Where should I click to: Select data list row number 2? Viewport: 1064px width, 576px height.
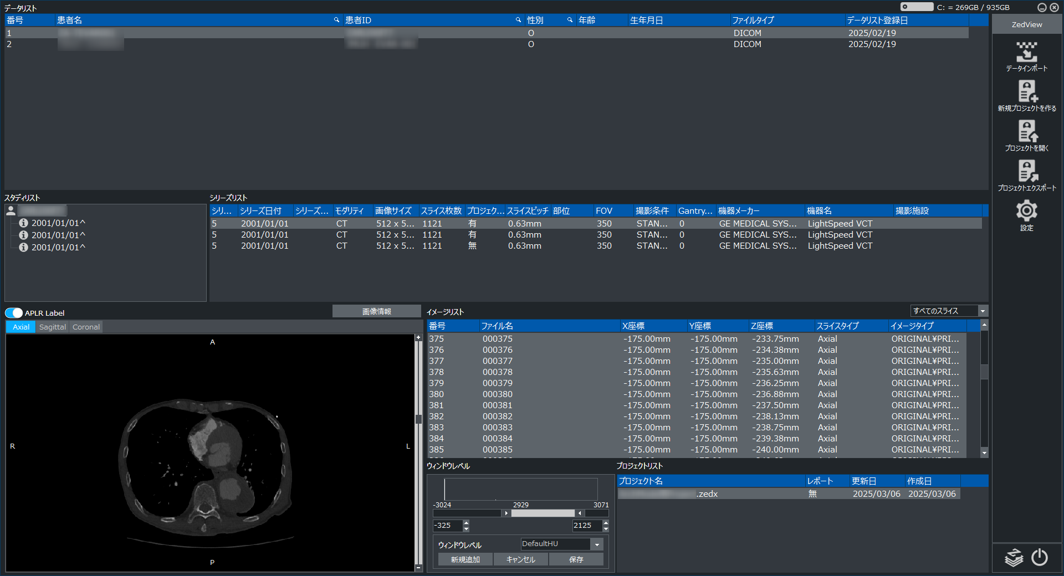tap(487, 44)
